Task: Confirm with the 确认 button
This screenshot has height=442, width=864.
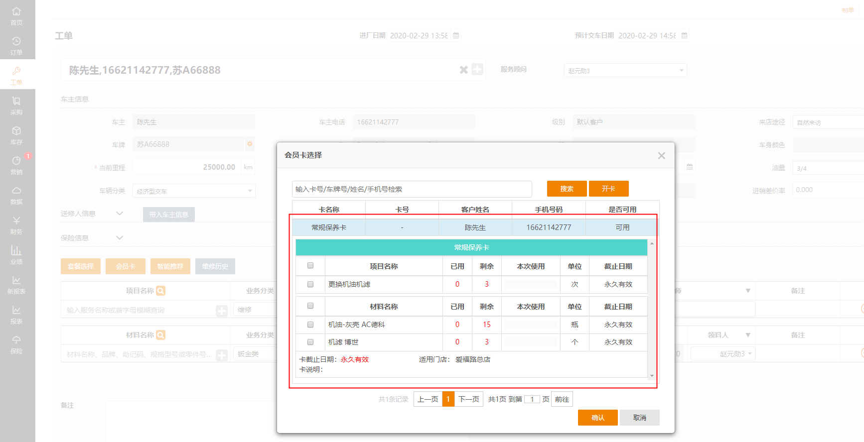Action: coord(598,418)
